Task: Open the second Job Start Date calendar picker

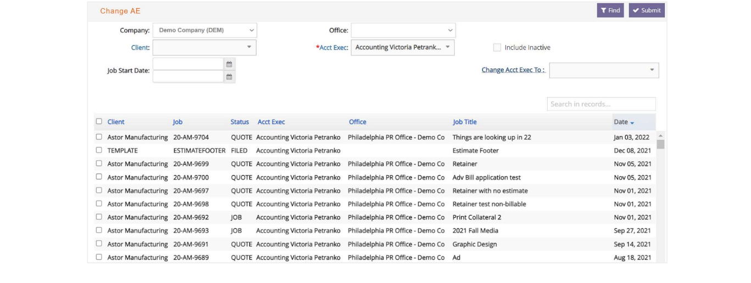Action: (229, 77)
